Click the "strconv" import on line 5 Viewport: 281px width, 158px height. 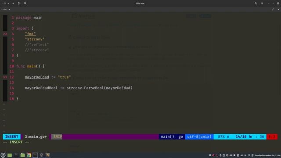click(x=35, y=39)
